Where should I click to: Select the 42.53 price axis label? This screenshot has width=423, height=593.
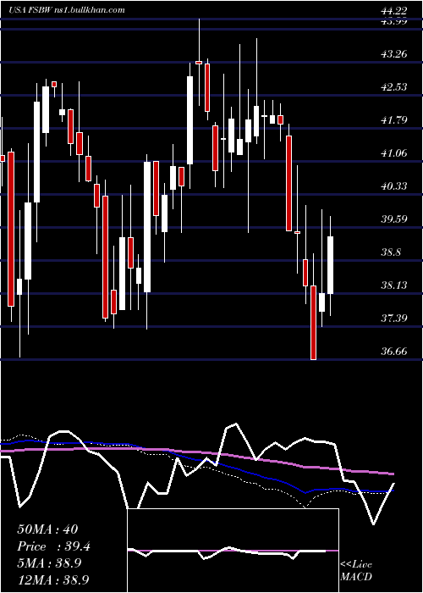click(x=394, y=87)
